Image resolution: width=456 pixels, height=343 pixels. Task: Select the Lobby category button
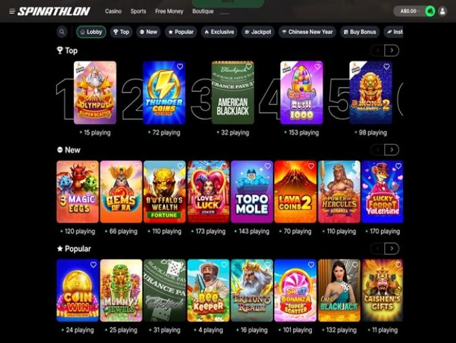coord(91,32)
